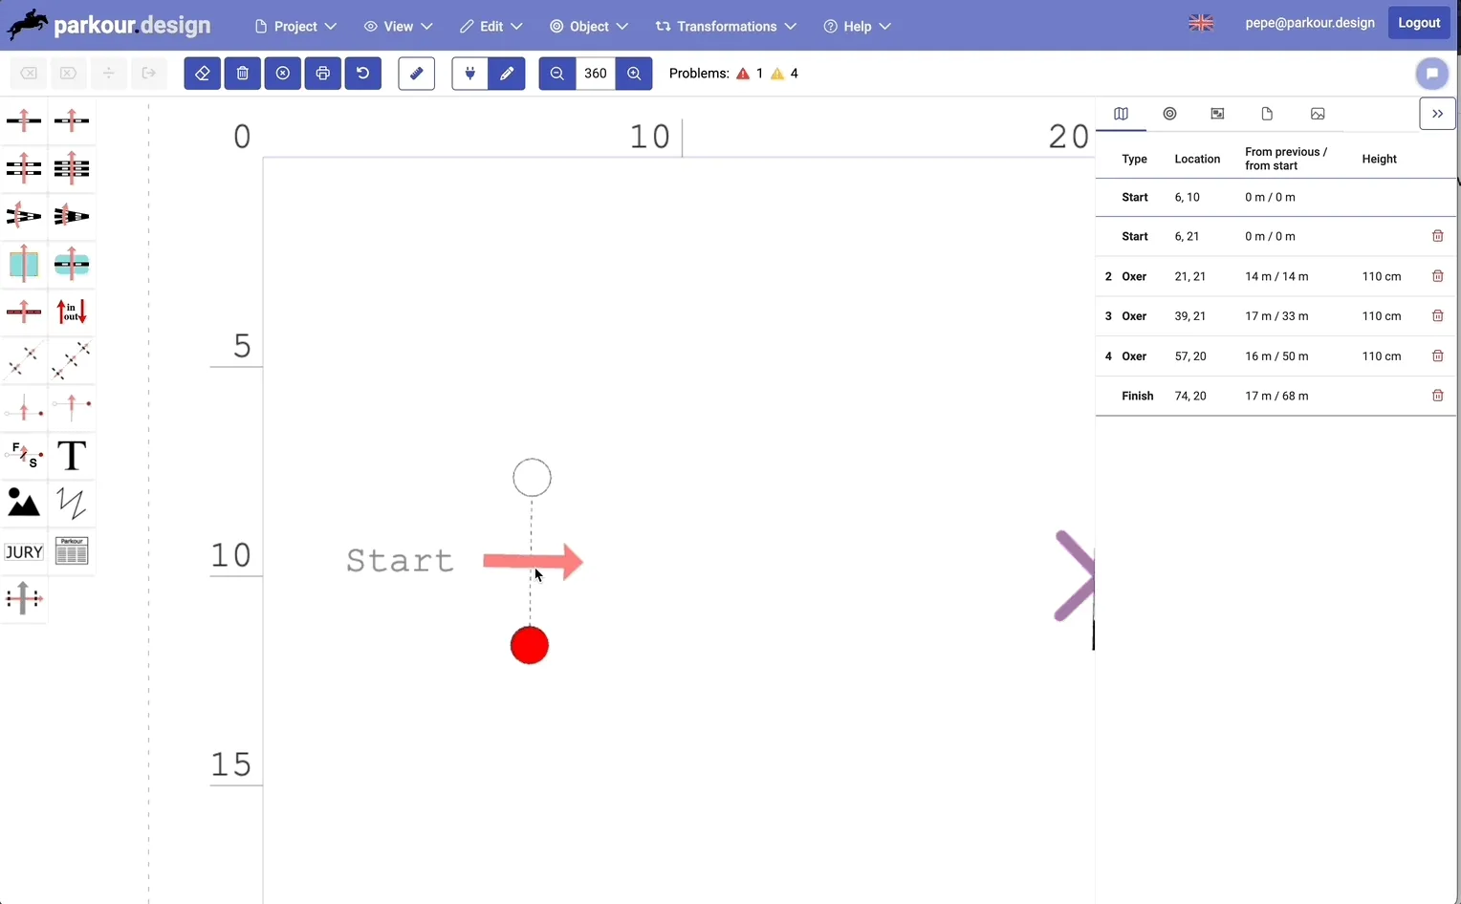Image resolution: width=1461 pixels, height=904 pixels.
Task: Switch to the target icon tab
Action: coord(1169,114)
